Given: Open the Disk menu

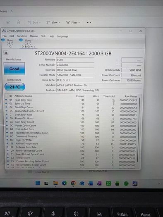Looking at the screenshot, I should point(43,36).
